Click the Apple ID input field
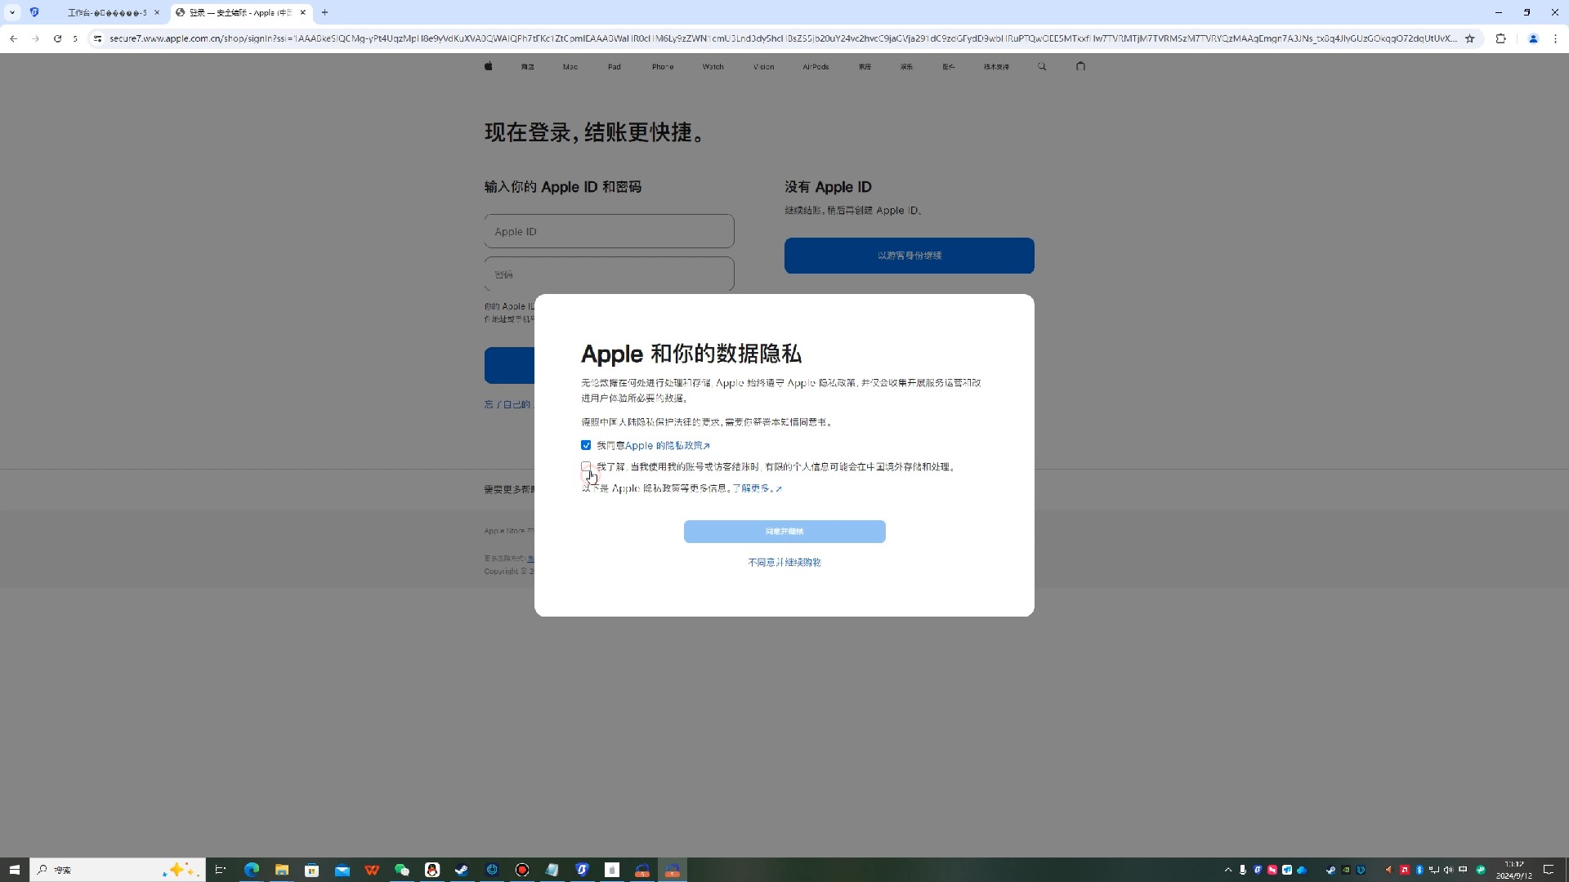 click(609, 231)
